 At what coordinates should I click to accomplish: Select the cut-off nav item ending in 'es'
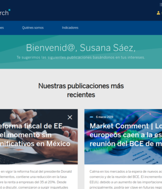[x=2, y=28]
